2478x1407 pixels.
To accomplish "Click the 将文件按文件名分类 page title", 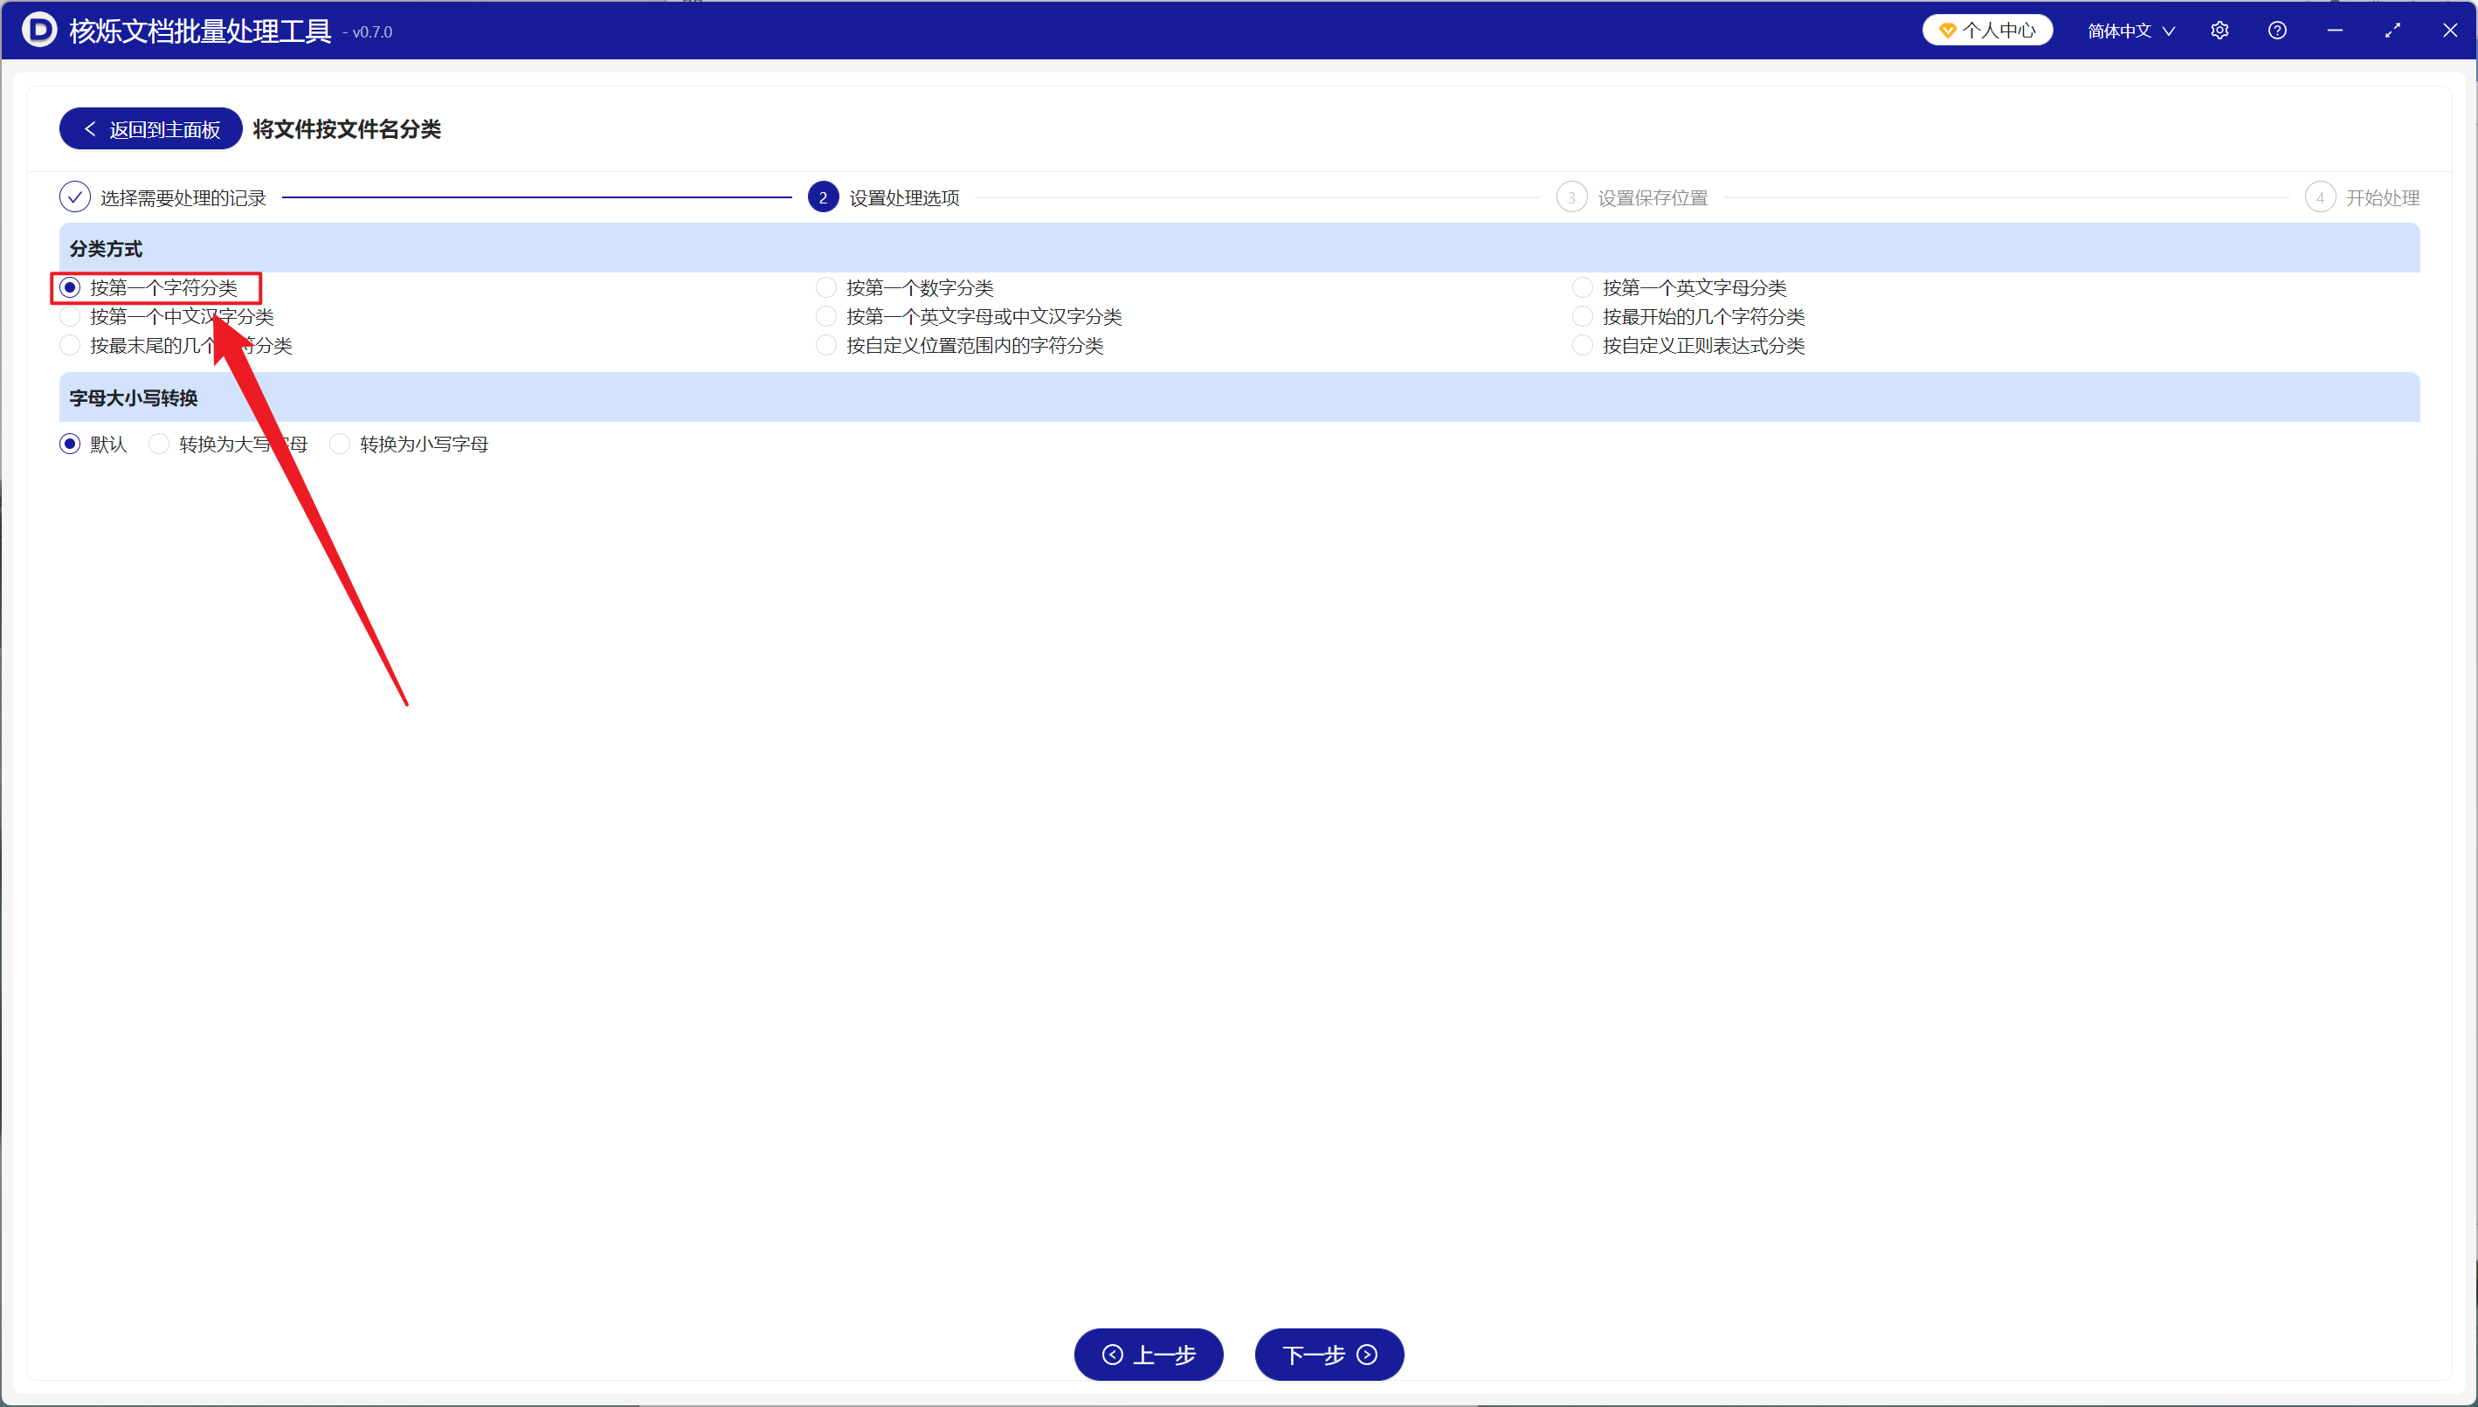I will tap(347, 128).
